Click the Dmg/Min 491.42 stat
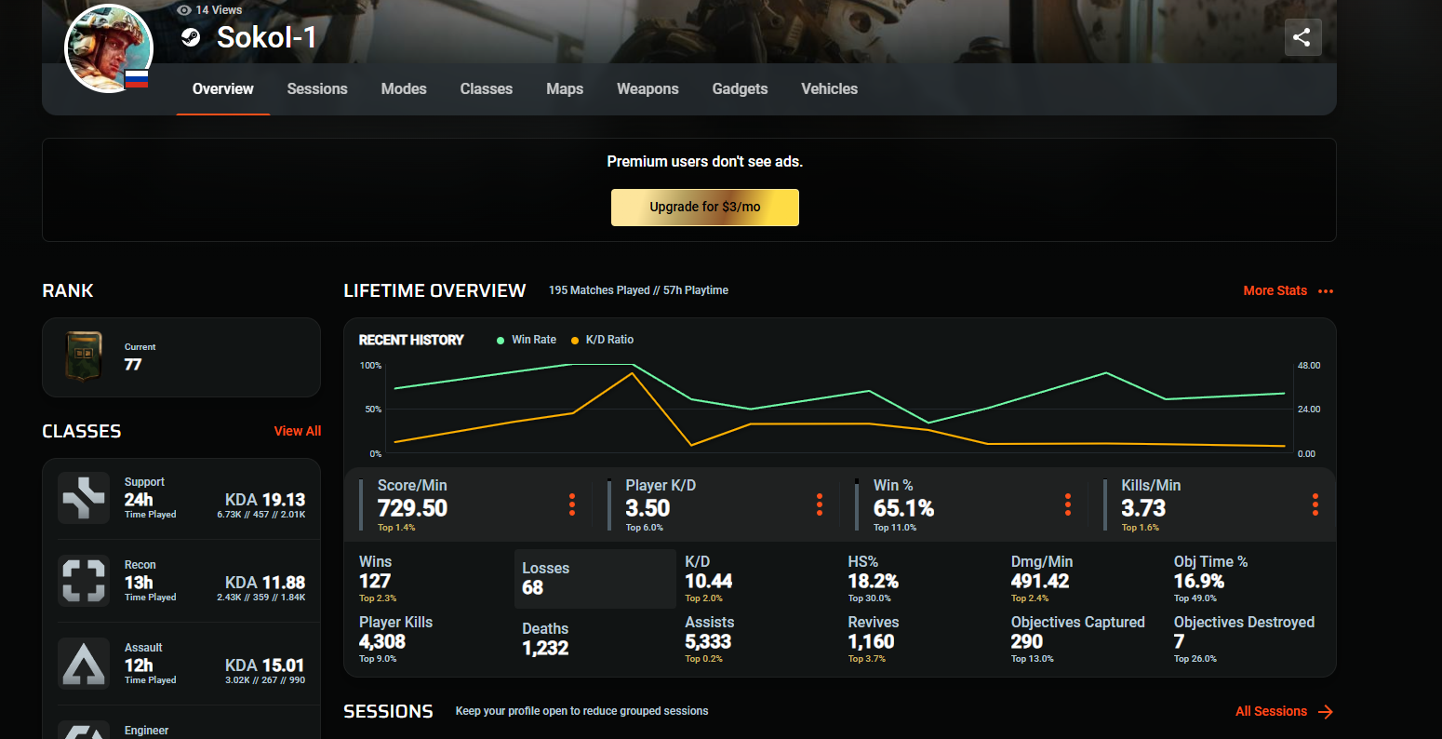1442x739 pixels. point(1042,579)
